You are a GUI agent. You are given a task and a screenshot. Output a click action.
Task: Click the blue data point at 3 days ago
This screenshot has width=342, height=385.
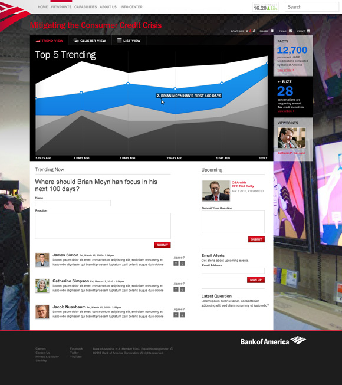(x=128, y=84)
